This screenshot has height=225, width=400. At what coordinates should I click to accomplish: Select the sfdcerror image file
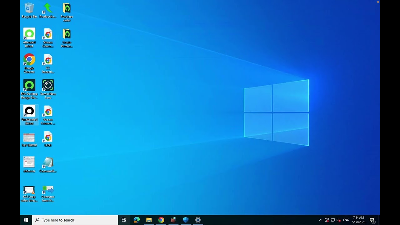(x=29, y=164)
